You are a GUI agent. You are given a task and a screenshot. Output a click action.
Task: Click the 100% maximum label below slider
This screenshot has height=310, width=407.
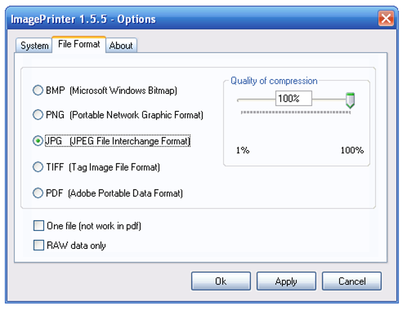point(352,151)
